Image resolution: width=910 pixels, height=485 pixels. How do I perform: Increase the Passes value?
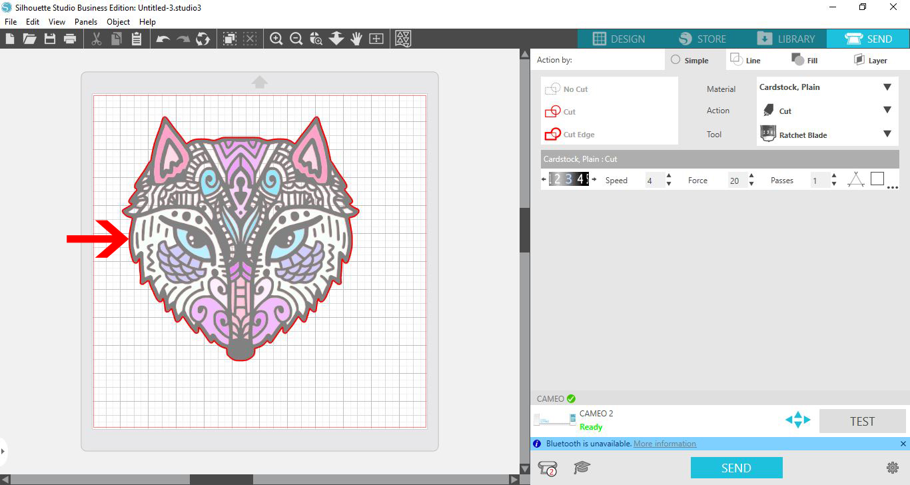point(834,176)
